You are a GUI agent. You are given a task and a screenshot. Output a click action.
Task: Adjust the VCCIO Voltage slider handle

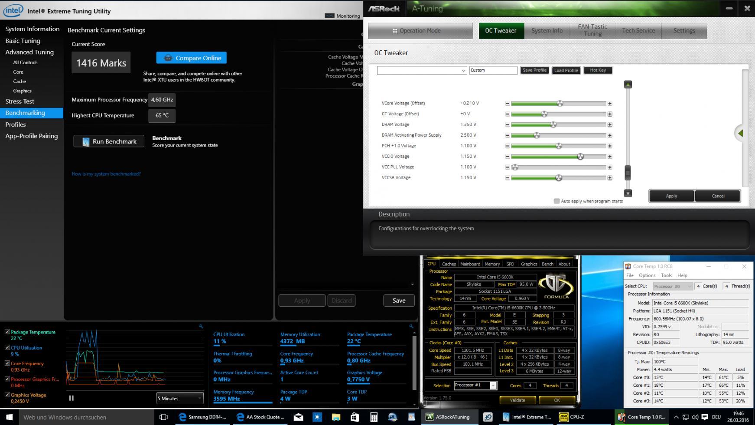coord(580,157)
